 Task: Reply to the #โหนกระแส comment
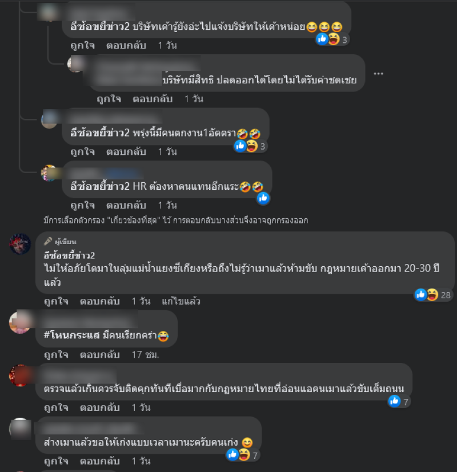[99, 355]
